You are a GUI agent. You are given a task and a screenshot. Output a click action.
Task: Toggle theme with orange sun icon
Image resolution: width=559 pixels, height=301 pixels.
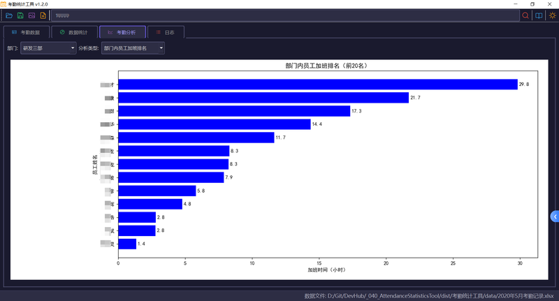click(x=552, y=15)
